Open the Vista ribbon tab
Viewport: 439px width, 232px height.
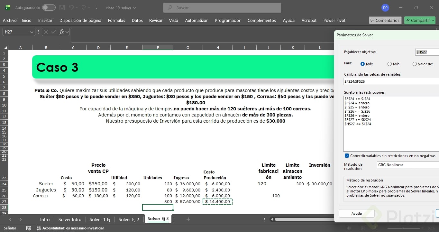tap(174, 20)
